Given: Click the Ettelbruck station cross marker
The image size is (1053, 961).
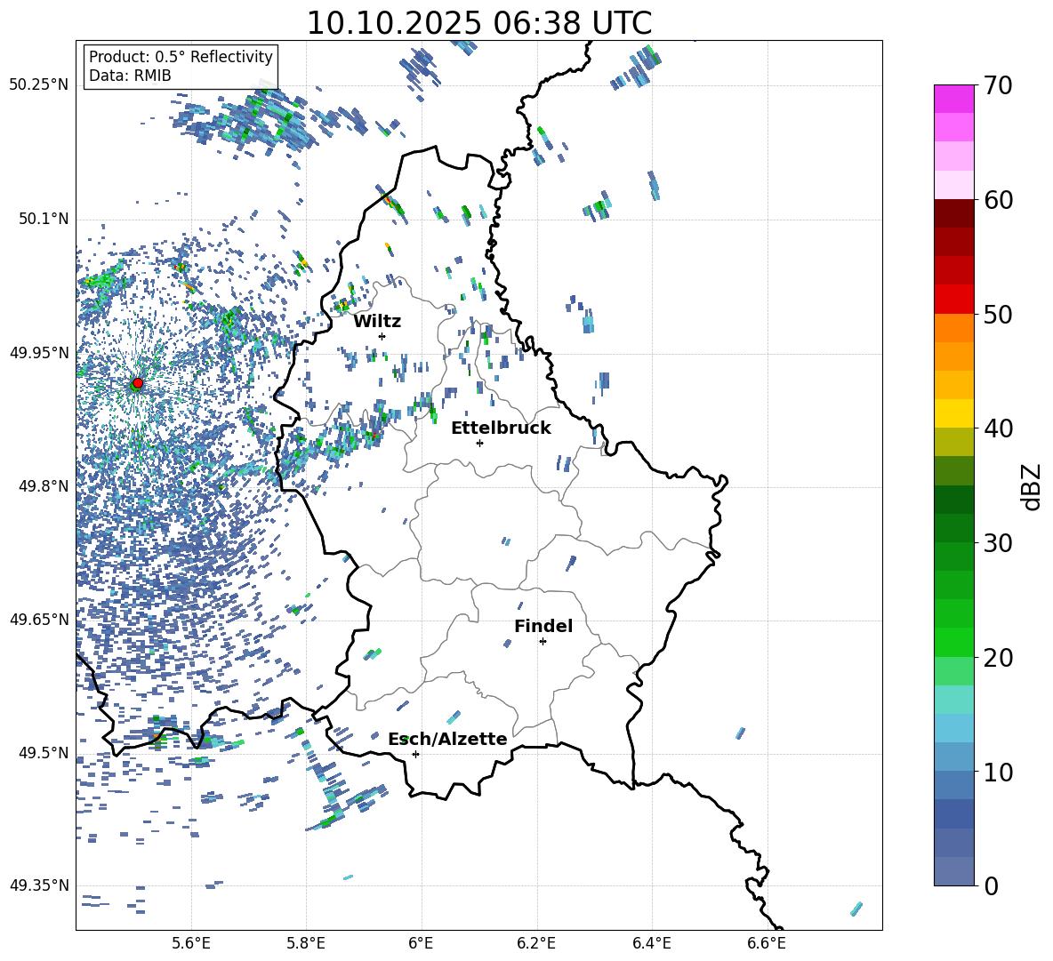Looking at the screenshot, I should [x=480, y=443].
